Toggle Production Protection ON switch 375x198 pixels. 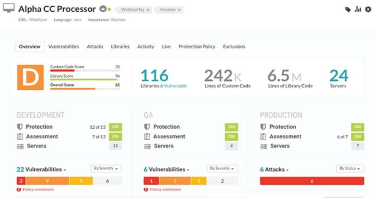point(358,127)
